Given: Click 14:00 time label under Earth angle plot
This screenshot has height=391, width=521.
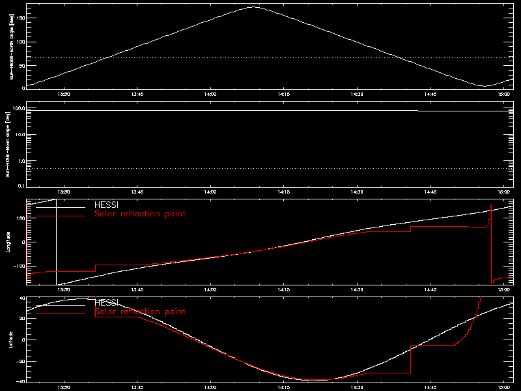Looking at the screenshot, I should [210, 94].
